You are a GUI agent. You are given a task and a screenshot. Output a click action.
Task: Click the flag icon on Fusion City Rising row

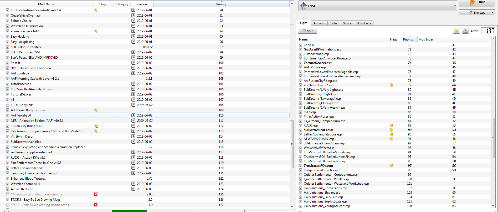pyautogui.click(x=96, y=126)
